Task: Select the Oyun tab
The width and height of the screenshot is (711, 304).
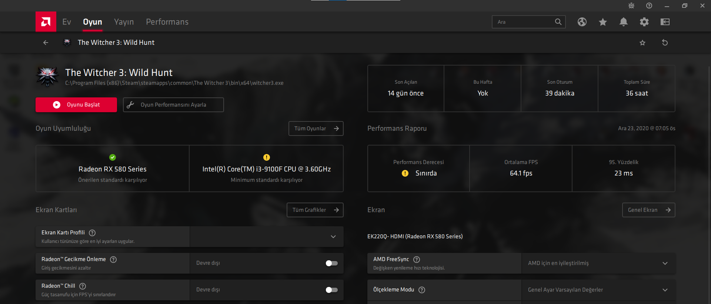Action: (x=93, y=22)
